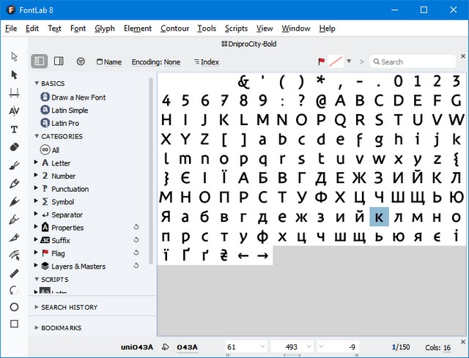469x358 pixels.
Task: Select the Kerning AV tool
Action: pyautogui.click(x=14, y=111)
